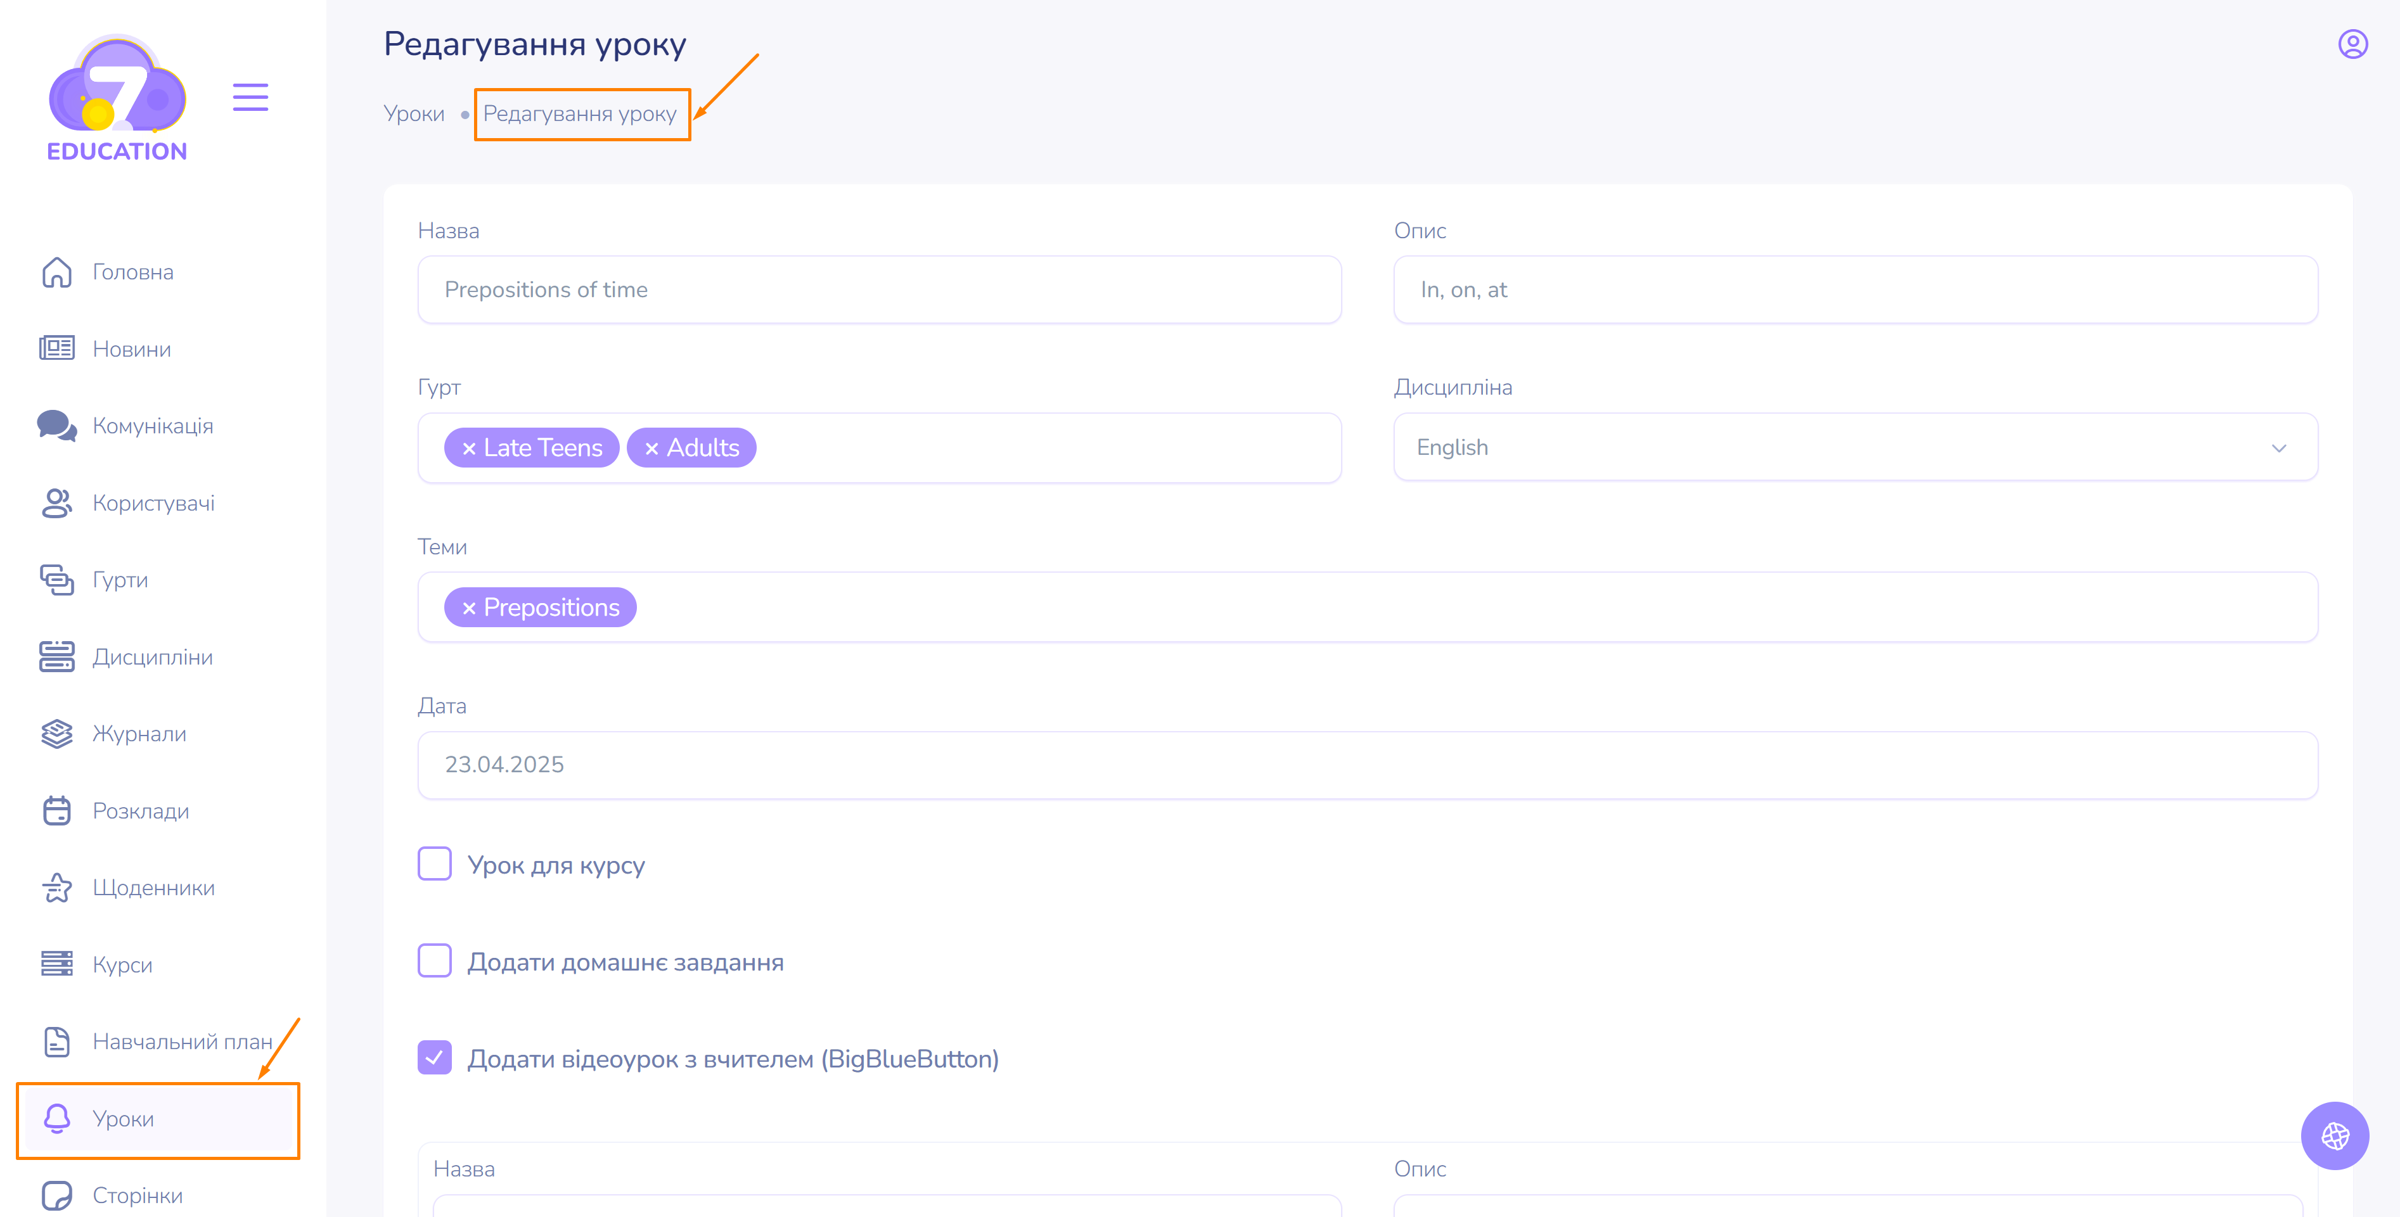Remove the Late Teens group tag

coord(468,449)
